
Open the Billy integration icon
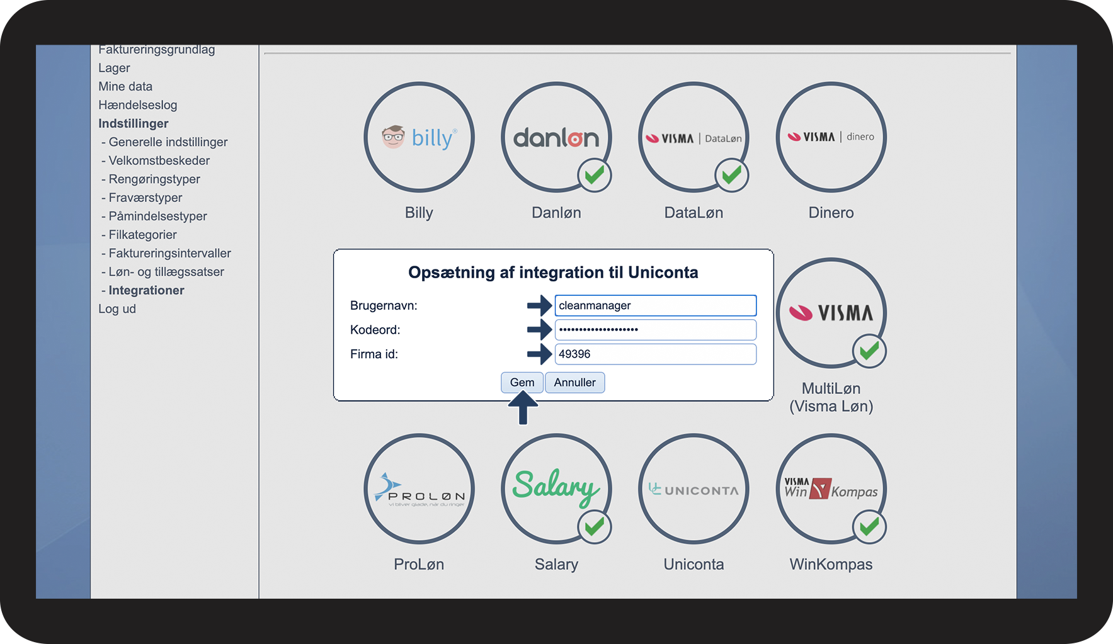(419, 137)
